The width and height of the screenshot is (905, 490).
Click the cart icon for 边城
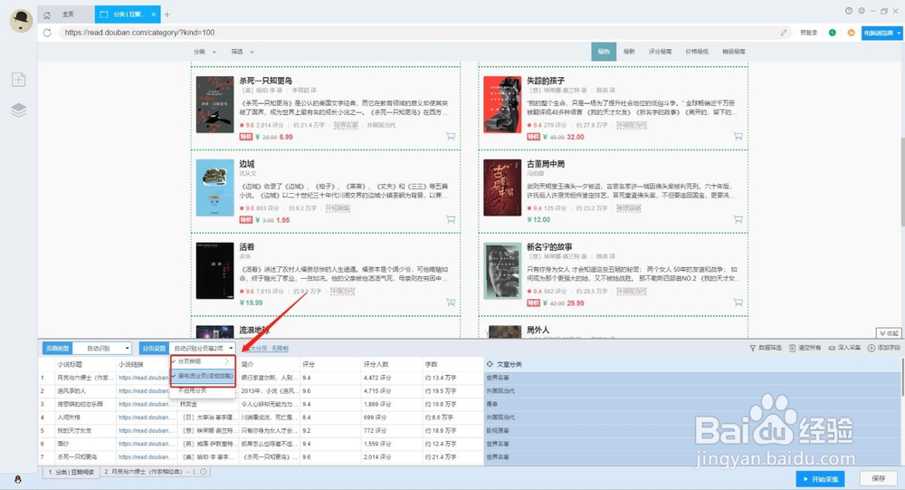[450, 219]
